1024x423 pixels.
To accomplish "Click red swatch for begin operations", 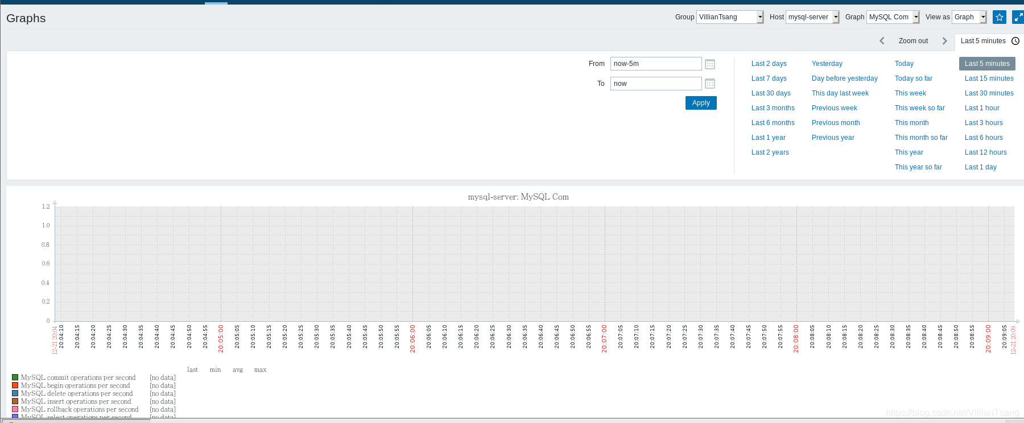I will (15, 385).
